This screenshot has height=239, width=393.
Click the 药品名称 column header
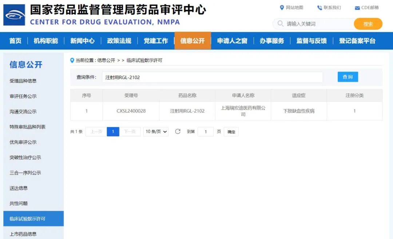coord(187,95)
